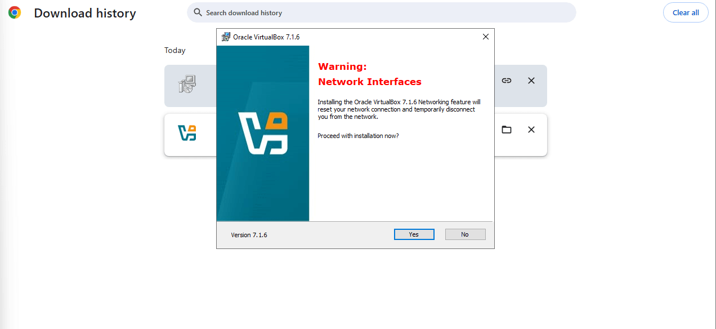
Task: Close the Oracle VirtualBox 7.1.6 dialog
Action: point(486,37)
